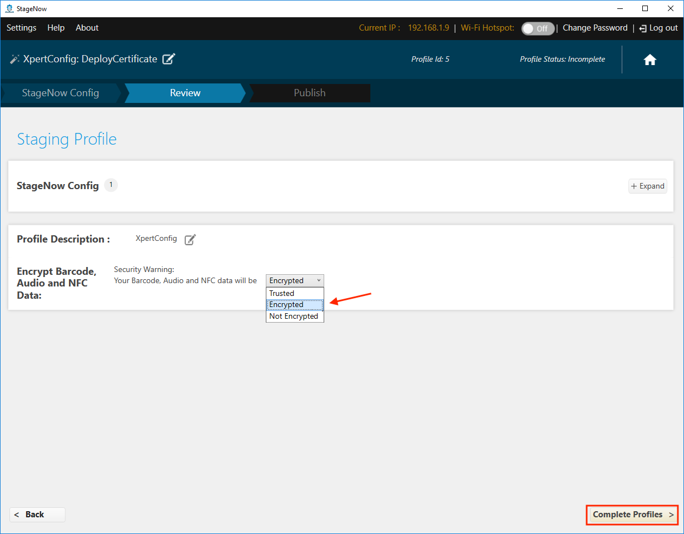Click the Home icon
This screenshot has width=684, height=534.
(650, 60)
